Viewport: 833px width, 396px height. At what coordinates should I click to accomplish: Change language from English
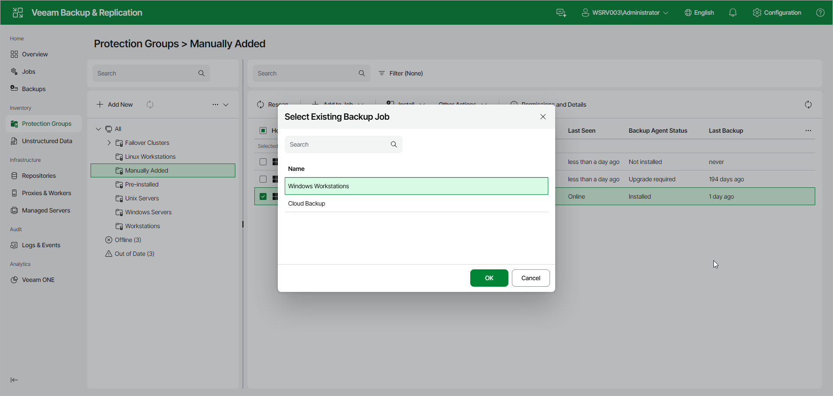coord(699,13)
